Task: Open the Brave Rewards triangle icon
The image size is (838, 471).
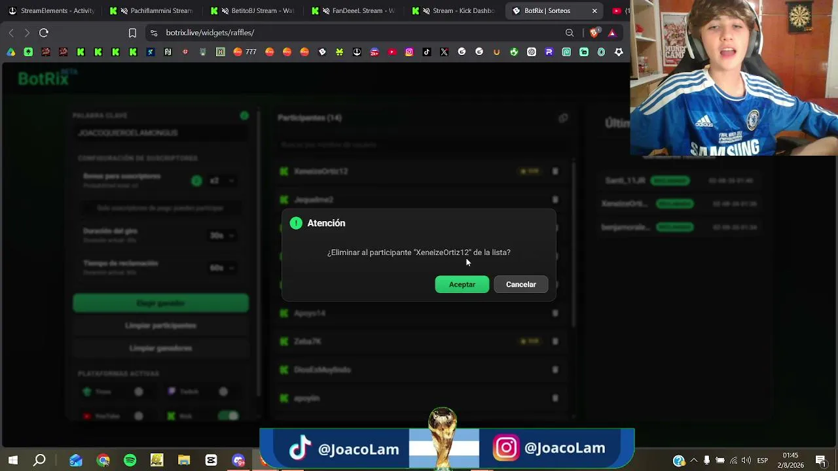Action: (x=612, y=33)
